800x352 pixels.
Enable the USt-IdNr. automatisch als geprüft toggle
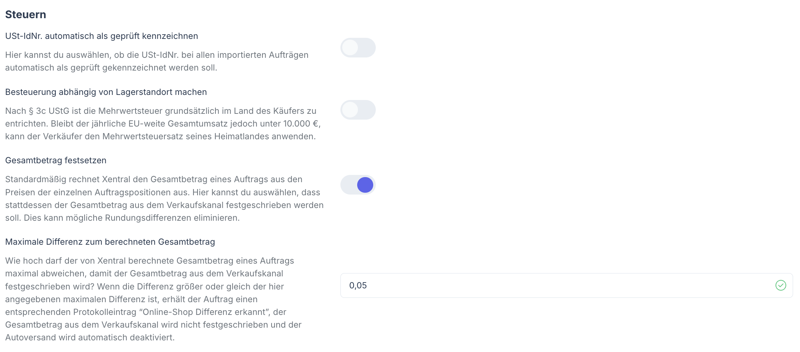358,48
